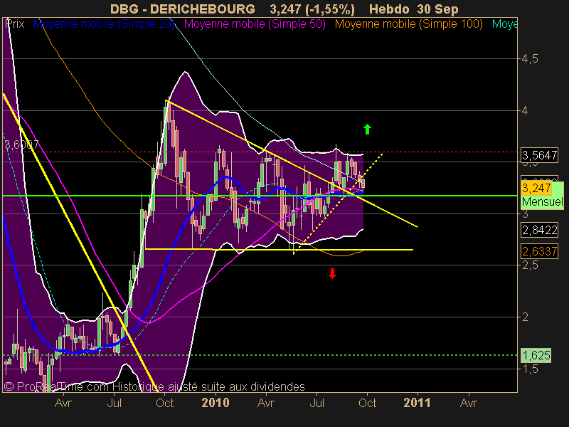The height and width of the screenshot is (427, 569).
Task: Select 'Moyenne mobile (Simple 20)' legend entry
Action: tap(105, 24)
